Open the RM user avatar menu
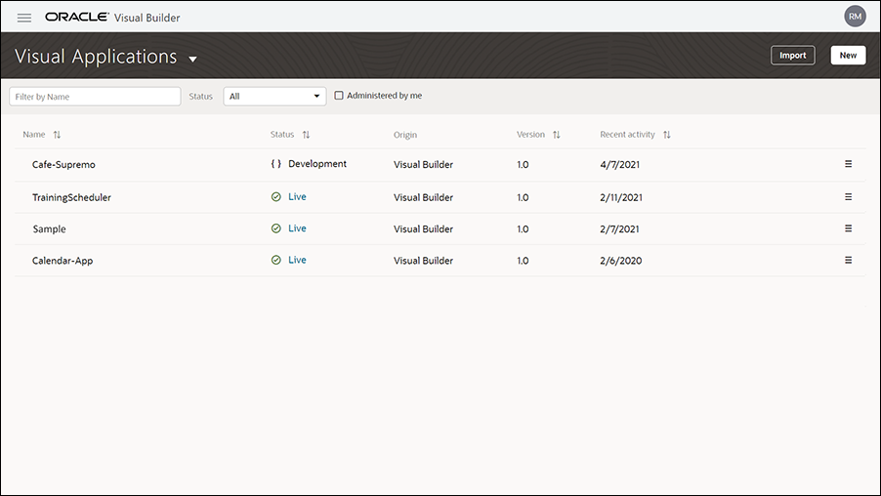Image resolution: width=881 pixels, height=496 pixels. pyautogui.click(x=855, y=17)
